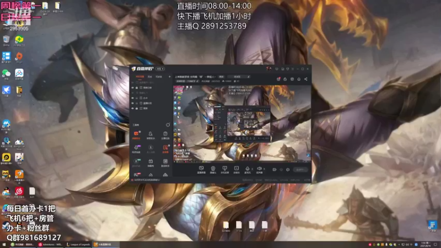
Task: Hide the last source in the list
Action: (133, 108)
